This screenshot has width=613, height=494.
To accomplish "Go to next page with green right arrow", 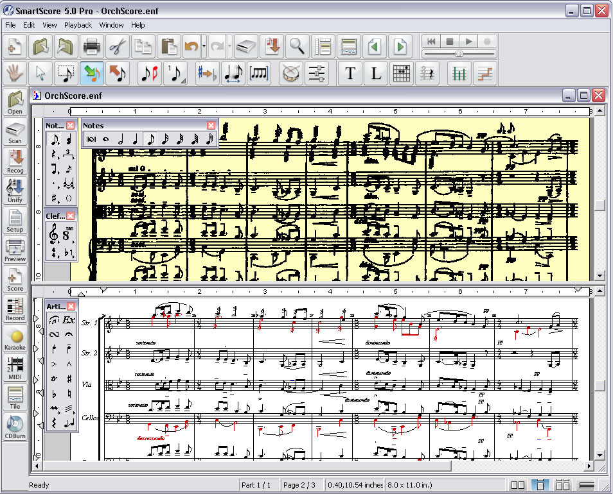I will [400, 46].
